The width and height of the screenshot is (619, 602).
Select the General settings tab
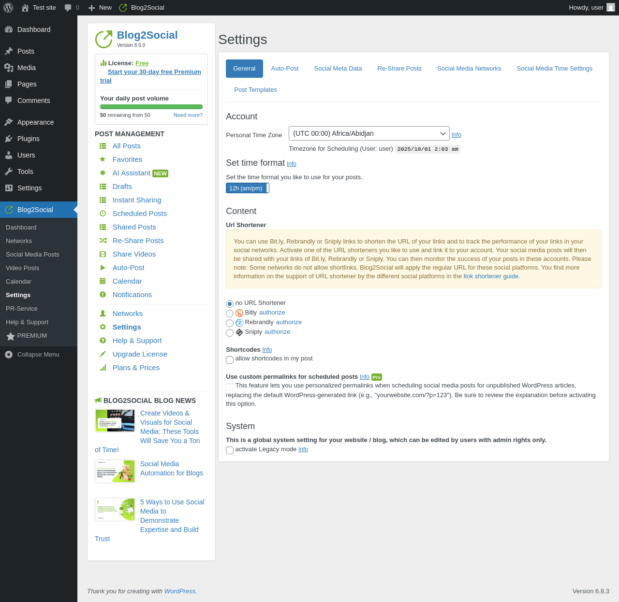click(244, 69)
